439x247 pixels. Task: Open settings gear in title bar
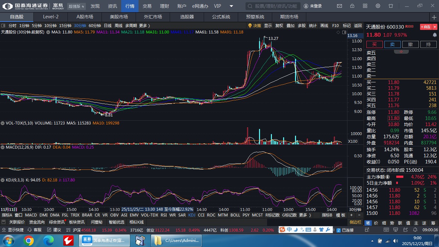click(x=378, y=6)
